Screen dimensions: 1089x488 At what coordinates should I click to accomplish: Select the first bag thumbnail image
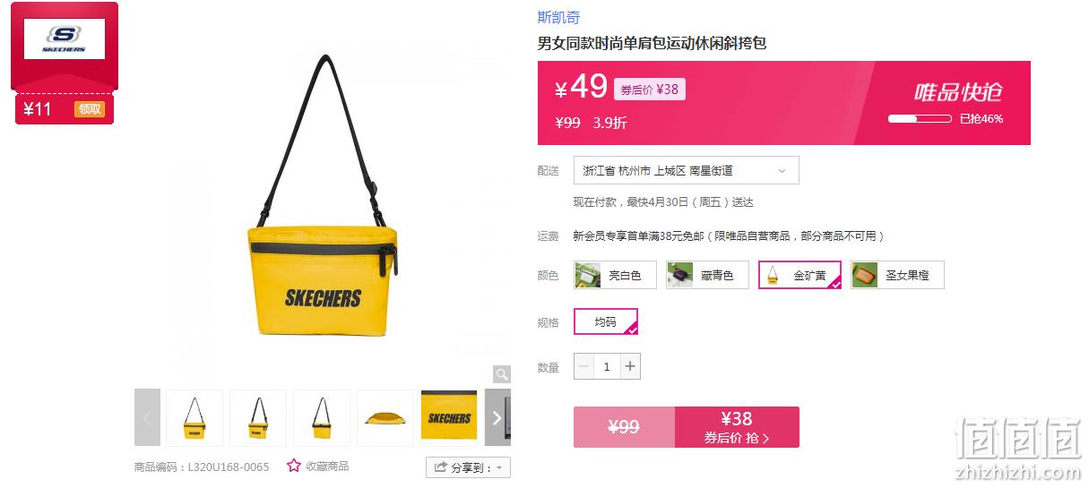[x=194, y=417]
